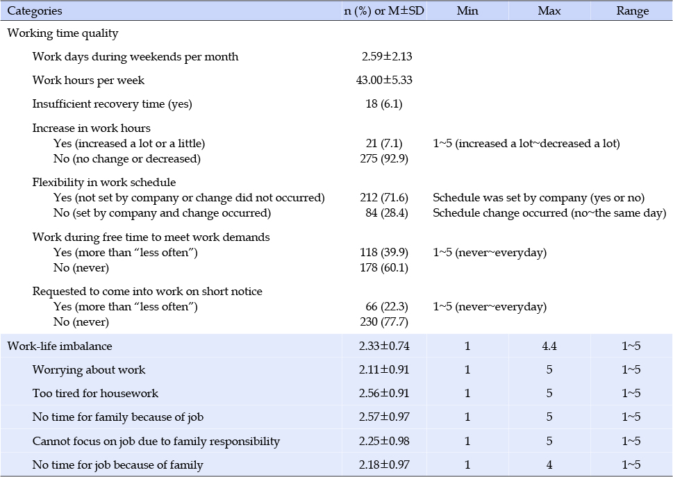
Task: Click the value 2.56±0.91
Action: pos(384,394)
